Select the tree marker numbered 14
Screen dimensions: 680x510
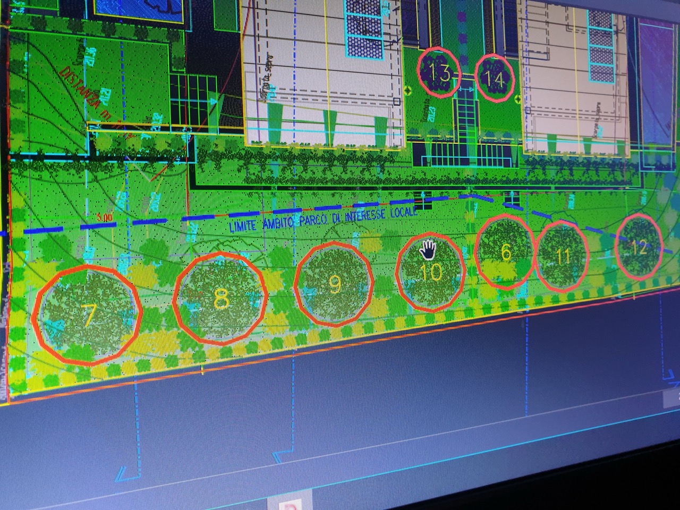(495, 78)
